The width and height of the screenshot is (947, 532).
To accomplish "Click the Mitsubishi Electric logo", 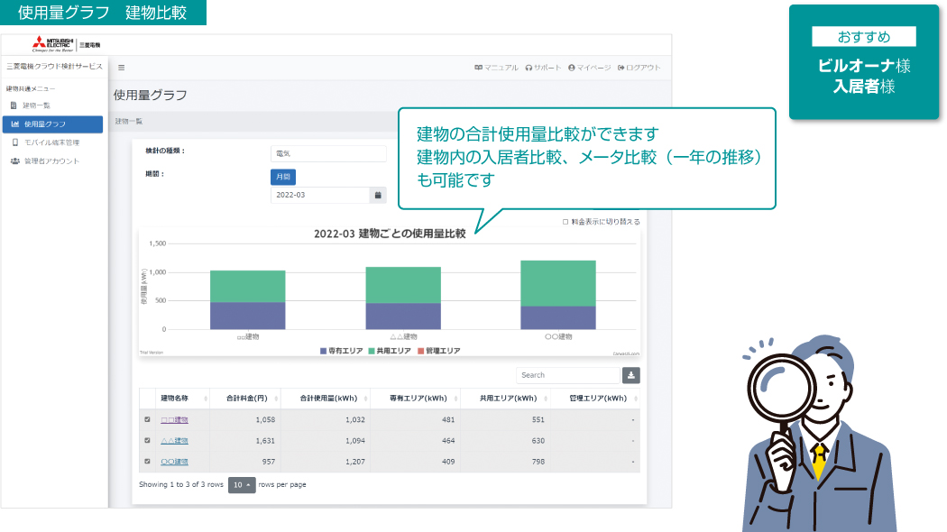I will point(67,43).
